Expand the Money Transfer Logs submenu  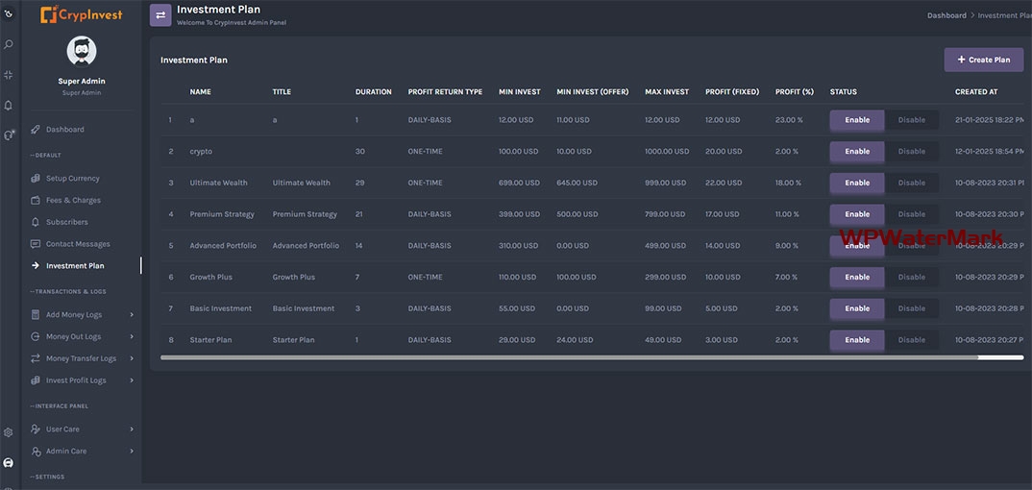pyautogui.click(x=132, y=358)
